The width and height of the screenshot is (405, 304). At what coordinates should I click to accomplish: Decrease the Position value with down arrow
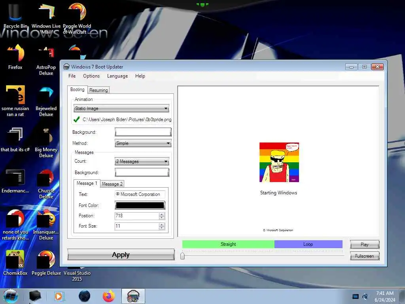point(162,217)
